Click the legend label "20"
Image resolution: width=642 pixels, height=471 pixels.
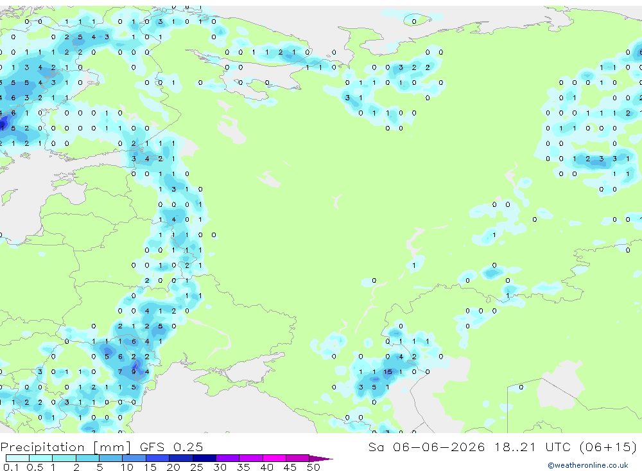tap(173, 467)
